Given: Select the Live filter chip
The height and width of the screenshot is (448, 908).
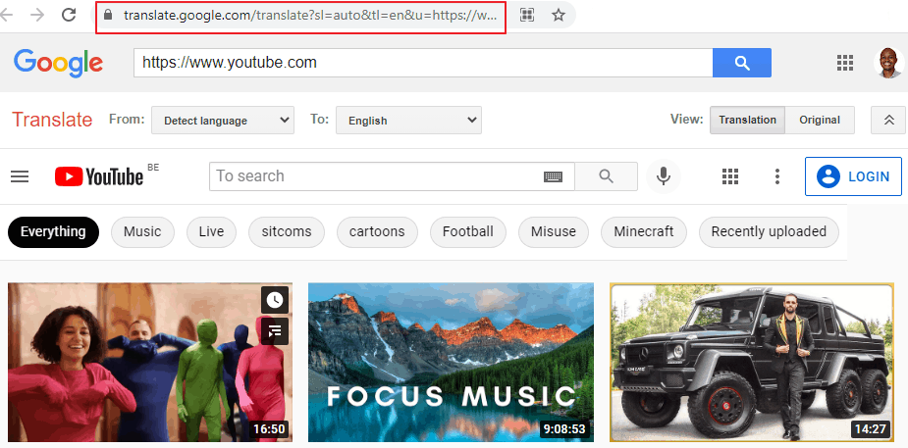Looking at the screenshot, I should 211,231.
